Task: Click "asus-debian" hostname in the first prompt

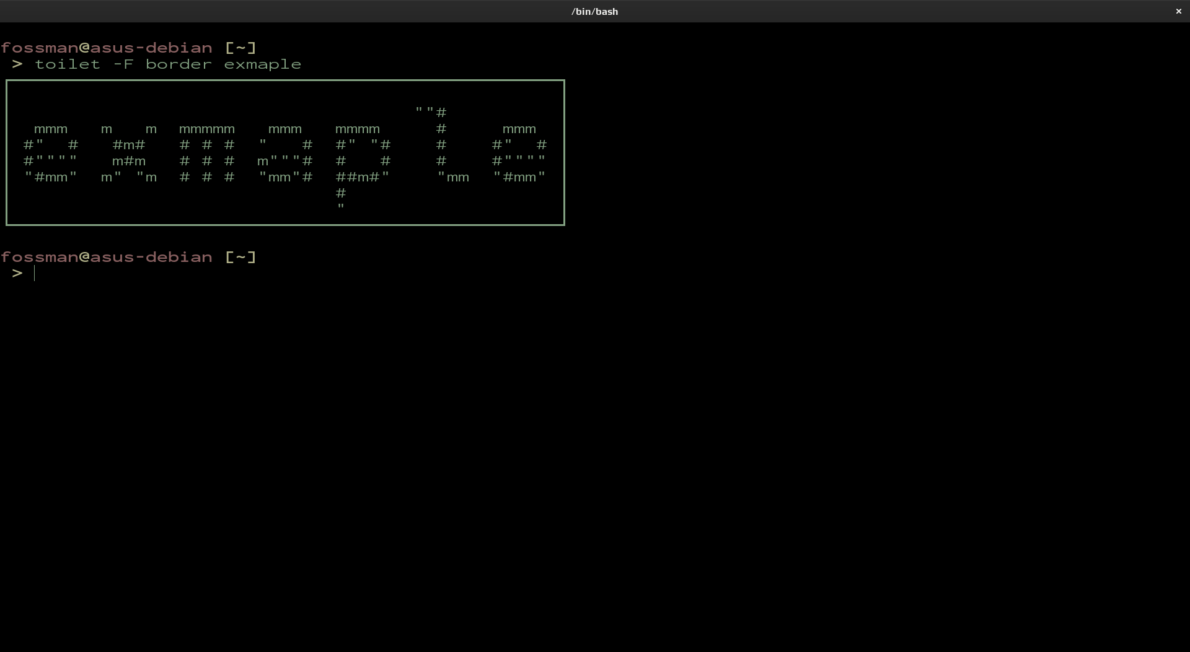Action: click(x=151, y=48)
